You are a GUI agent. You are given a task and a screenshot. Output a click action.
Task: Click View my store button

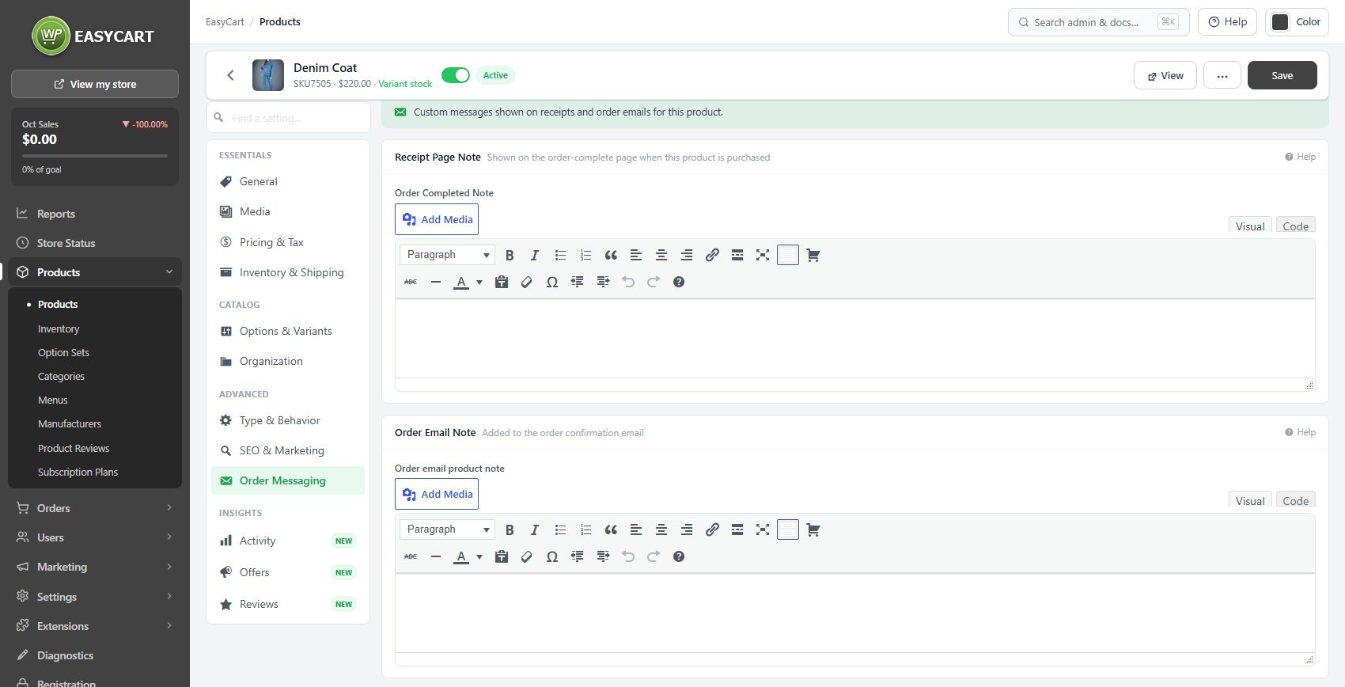coord(95,84)
